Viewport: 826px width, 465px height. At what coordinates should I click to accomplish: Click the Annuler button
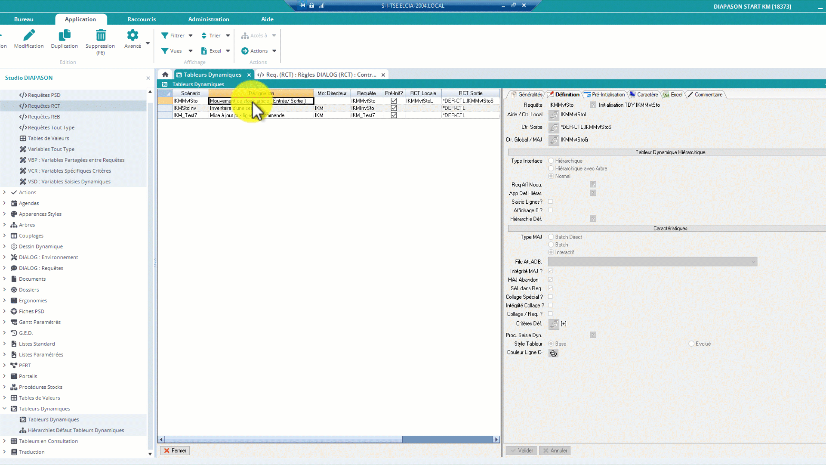coord(555,450)
